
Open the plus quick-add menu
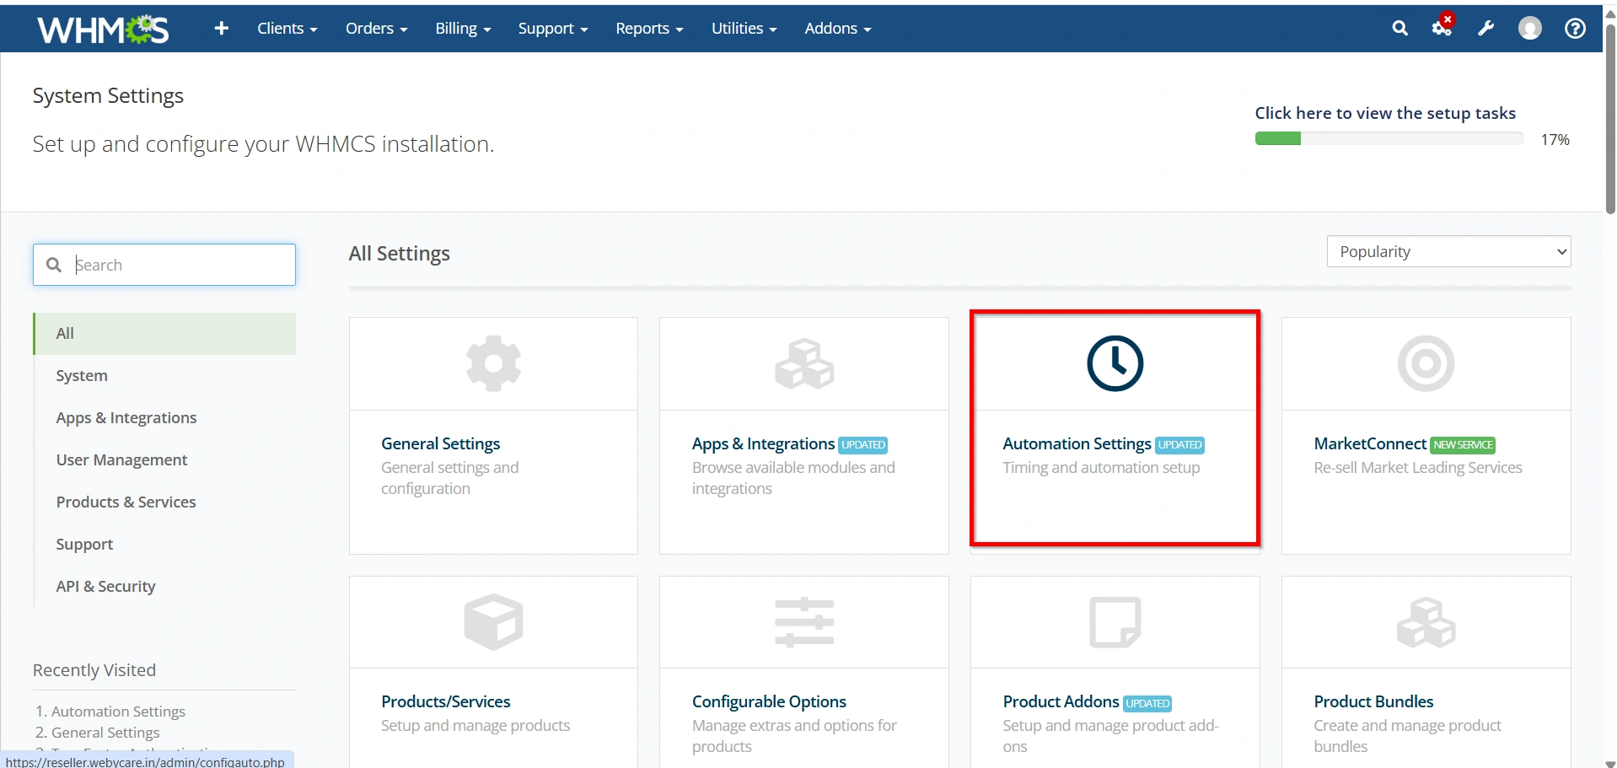coord(222,29)
